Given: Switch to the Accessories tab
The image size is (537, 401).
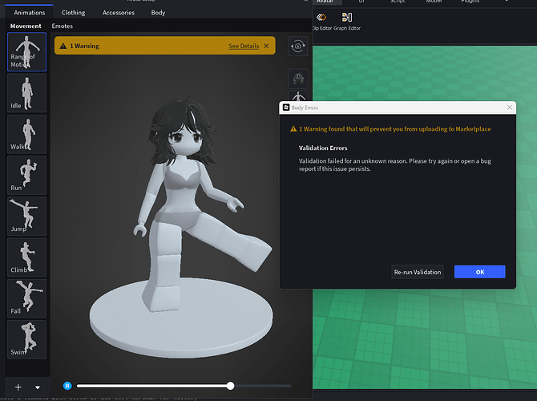Looking at the screenshot, I should (119, 13).
